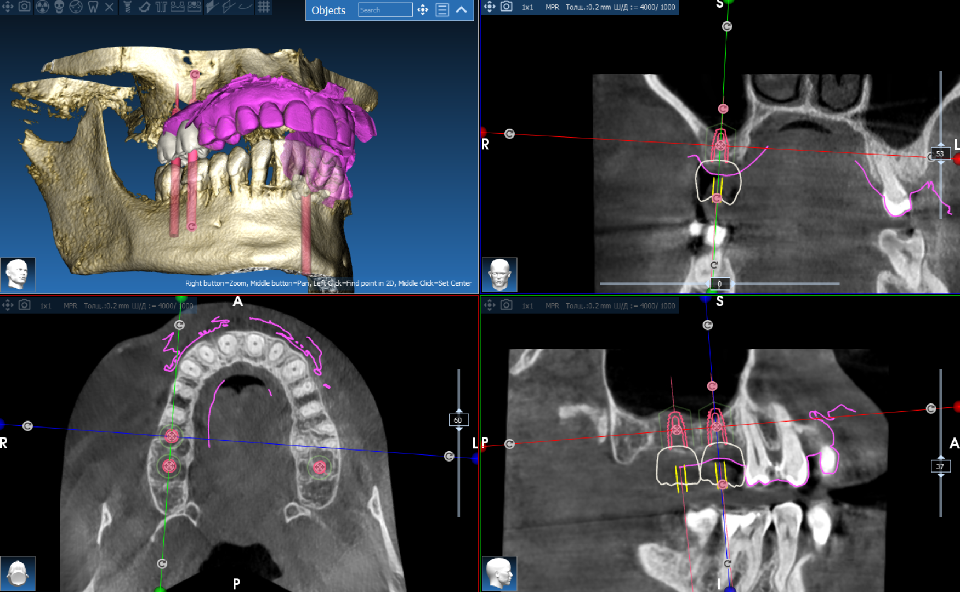Capture snapshot of the coronal view
The width and height of the screenshot is (960, 592).
[x=506, y=7]
